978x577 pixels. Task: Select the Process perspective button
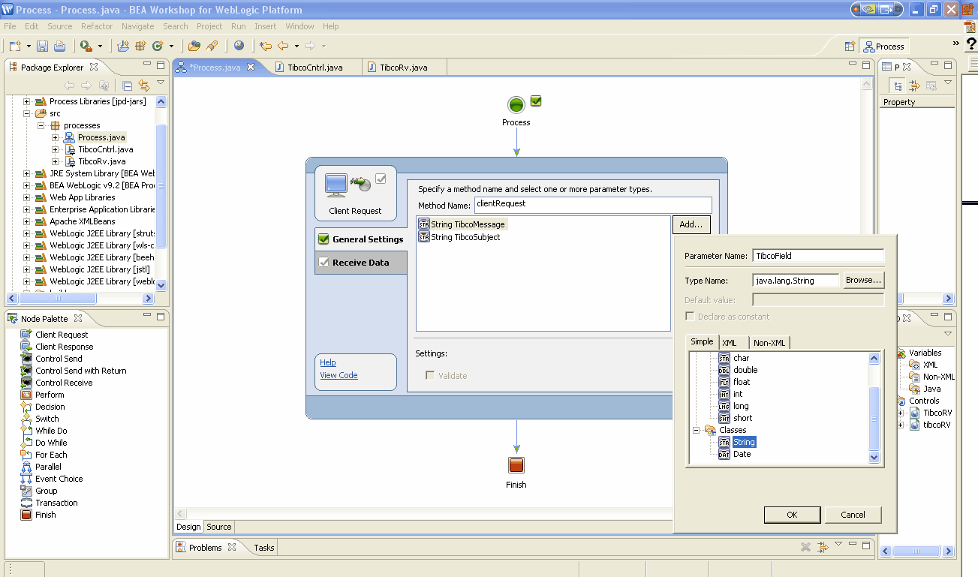coord(884,46)
